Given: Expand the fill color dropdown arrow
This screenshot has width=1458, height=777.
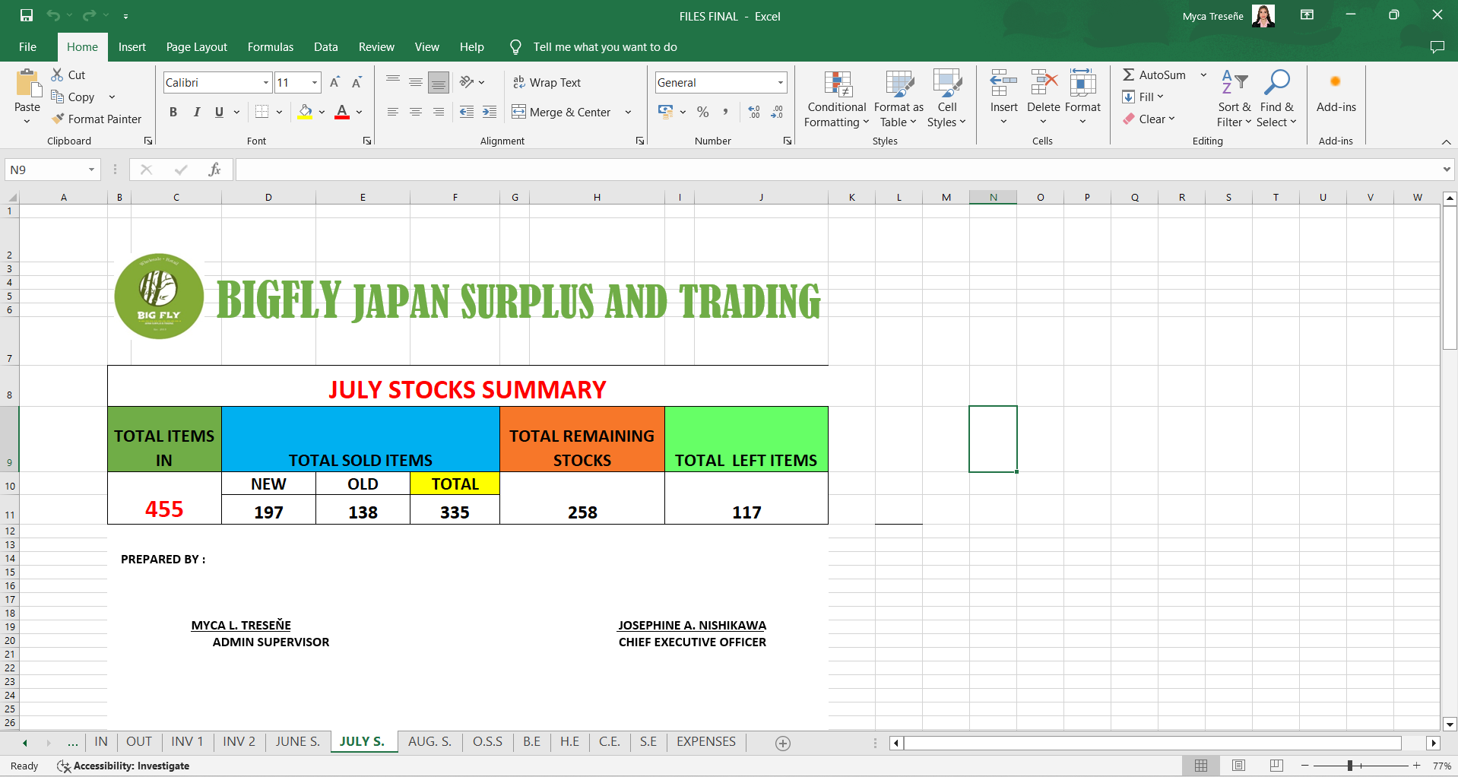Looking at the screenshot, I should [322, 112].
